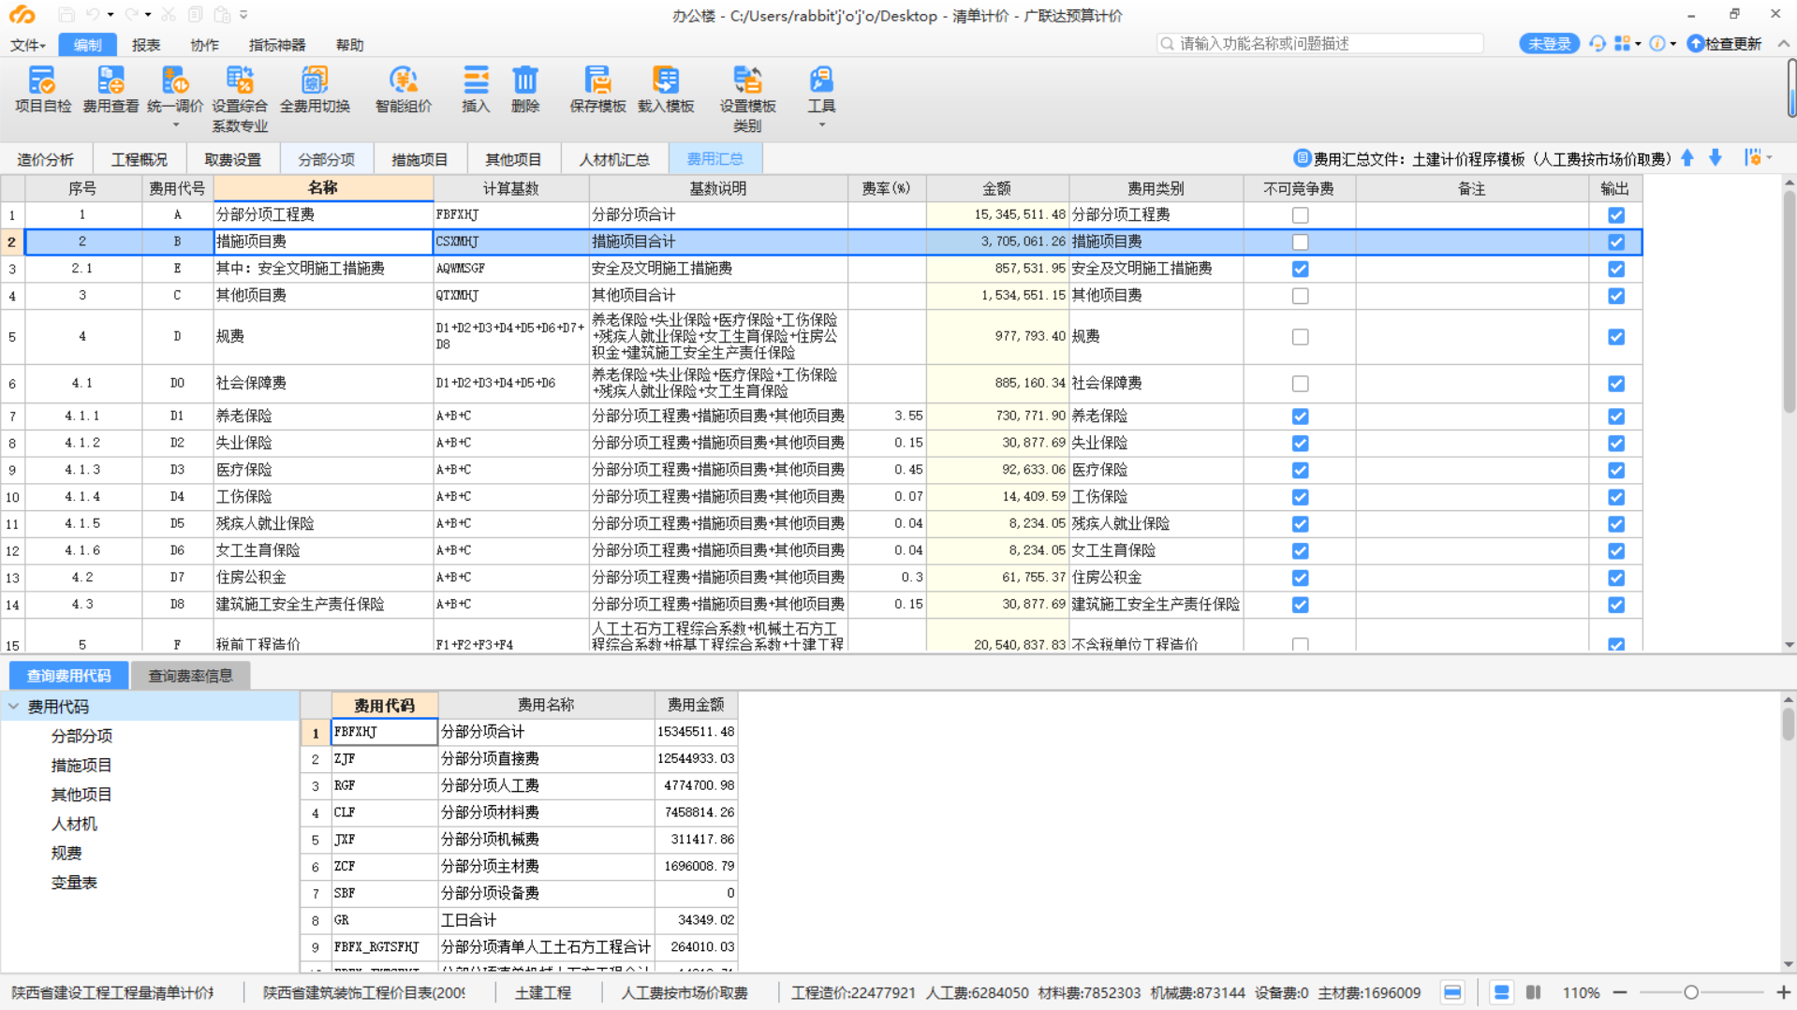
Task: Uncheck 输出 checkbox for 医疗保险 row
Action: (1616, 471)
